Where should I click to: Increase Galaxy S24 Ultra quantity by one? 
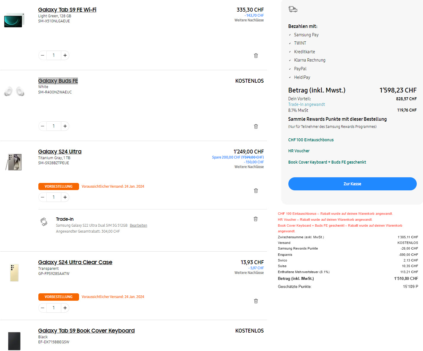click(65, 197)
